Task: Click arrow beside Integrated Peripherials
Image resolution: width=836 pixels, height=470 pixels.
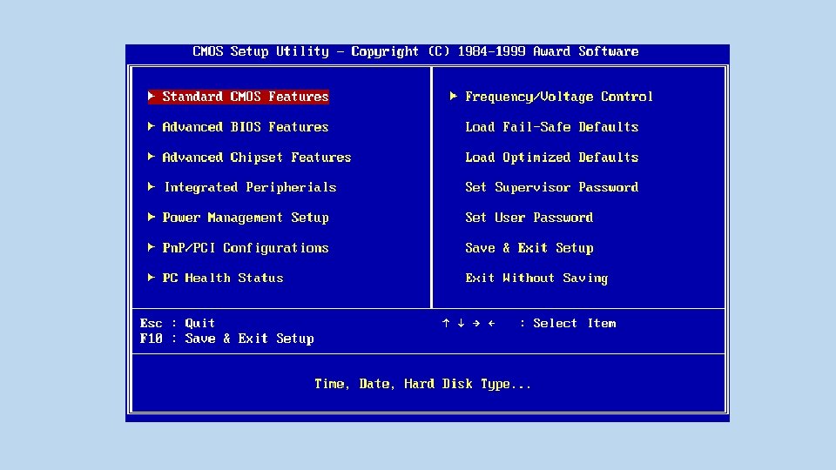Action: (x=152, y=186)
